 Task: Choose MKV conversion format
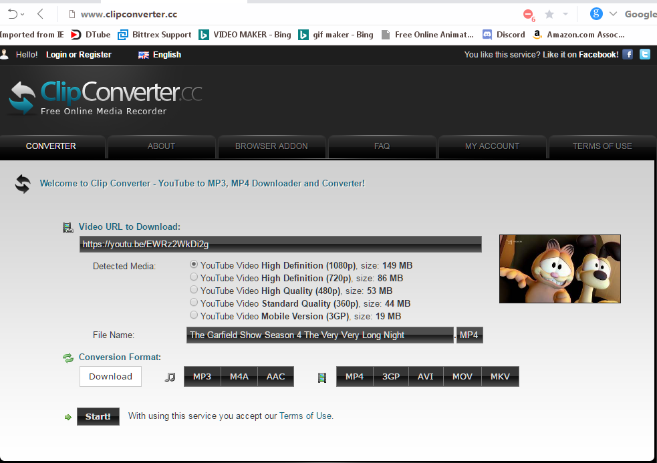click(501, 376)
